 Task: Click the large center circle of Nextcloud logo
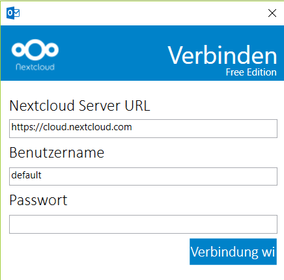click(35, 49)
